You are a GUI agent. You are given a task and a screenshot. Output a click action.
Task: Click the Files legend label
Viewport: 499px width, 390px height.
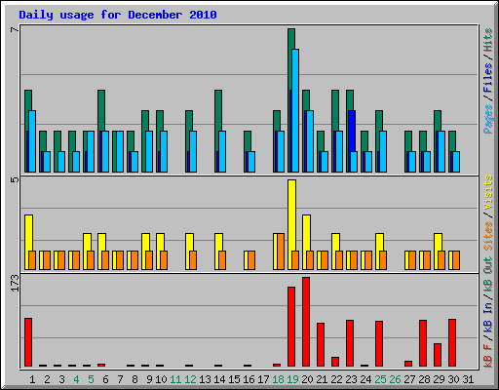[487, 78]
